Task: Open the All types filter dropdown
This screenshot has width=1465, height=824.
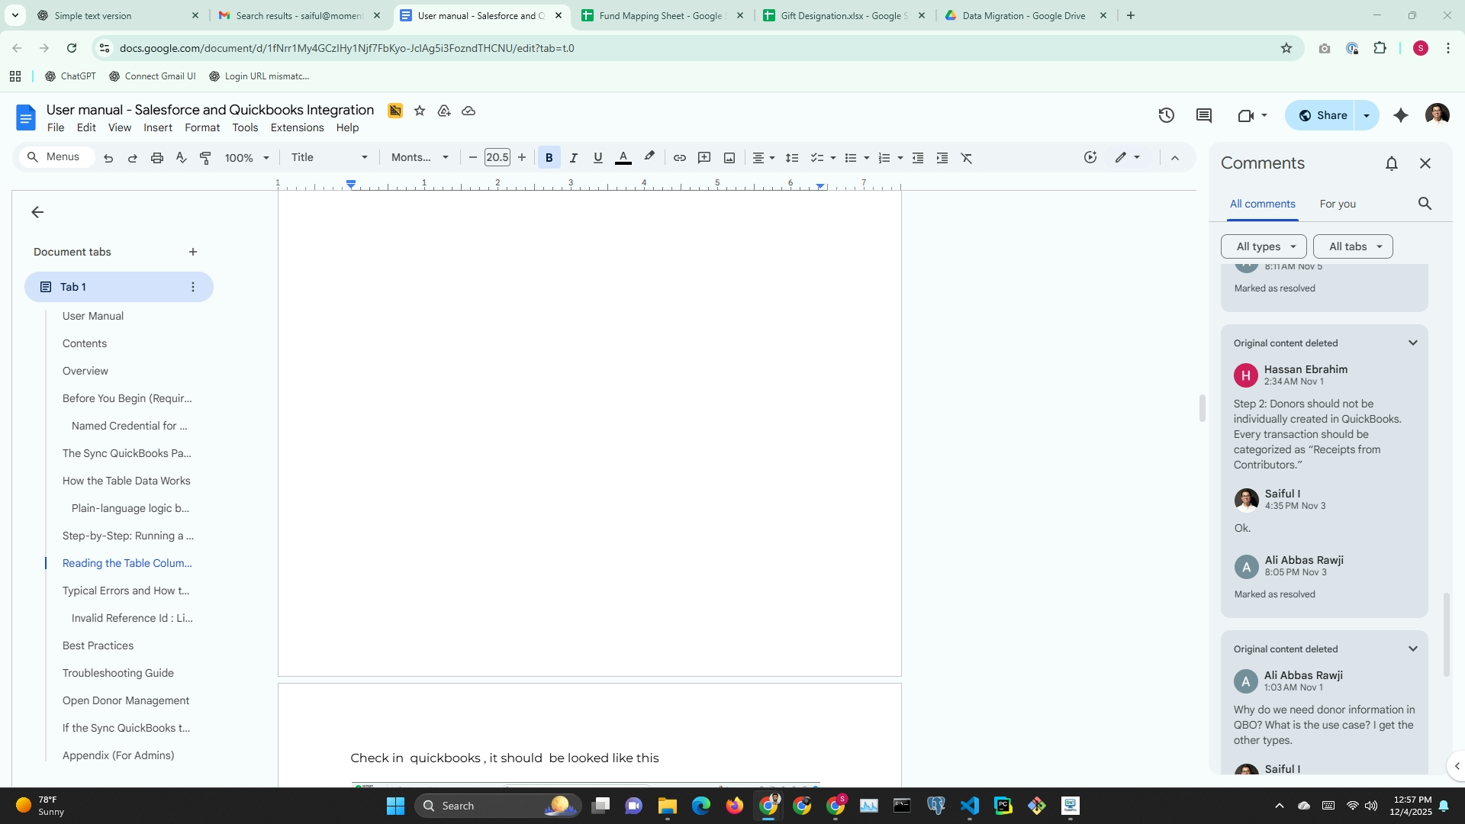Action: coord(1264,246)
